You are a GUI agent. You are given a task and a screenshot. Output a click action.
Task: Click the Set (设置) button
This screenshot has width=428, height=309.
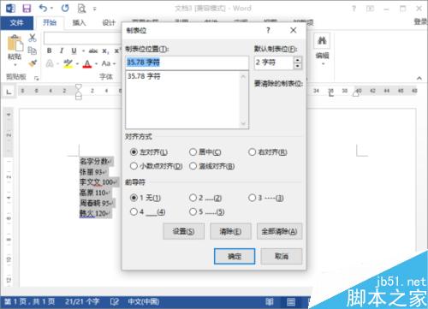pyautogui.click(x=184, y=231)
